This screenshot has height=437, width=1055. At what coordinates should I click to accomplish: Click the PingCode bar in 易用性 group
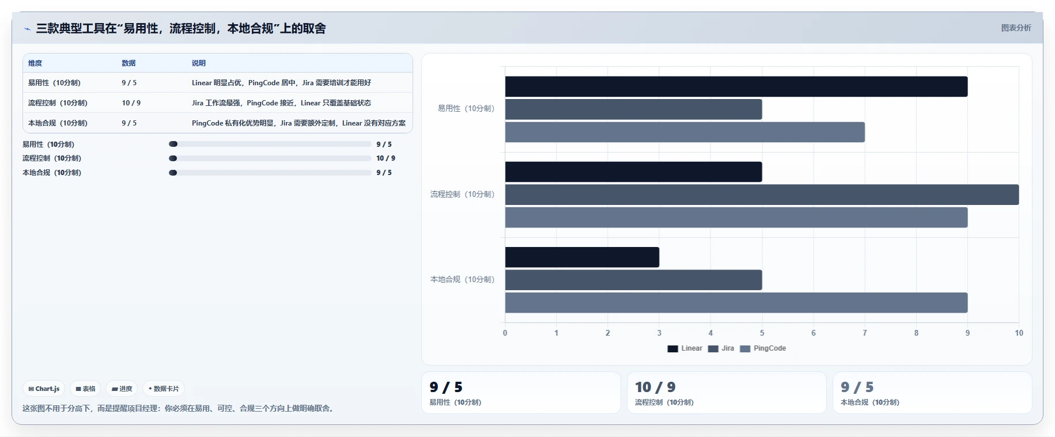[685, 132]
